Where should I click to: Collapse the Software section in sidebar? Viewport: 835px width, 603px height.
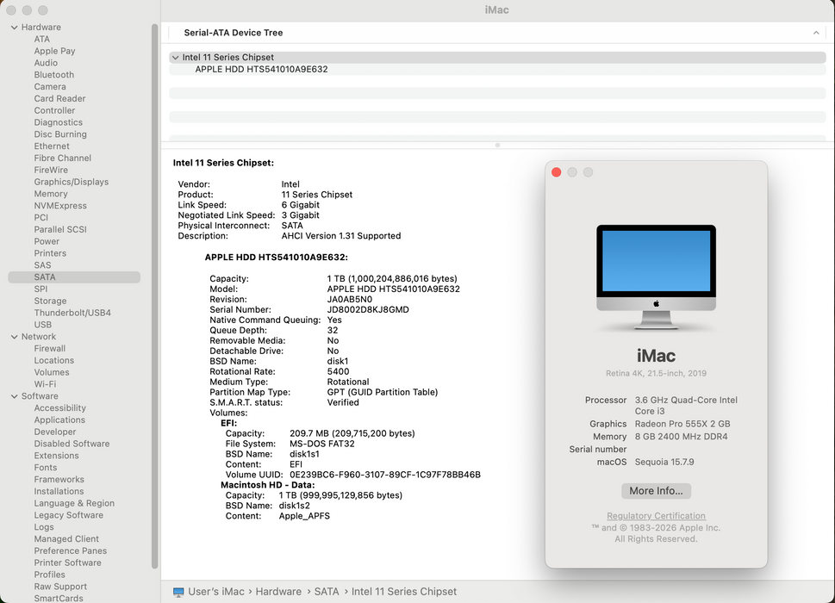tap(15, 396)
